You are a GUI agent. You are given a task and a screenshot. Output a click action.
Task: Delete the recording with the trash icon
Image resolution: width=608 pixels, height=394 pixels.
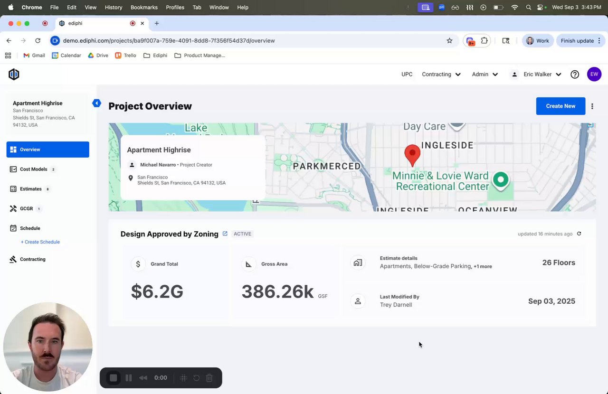coord(209,378)
